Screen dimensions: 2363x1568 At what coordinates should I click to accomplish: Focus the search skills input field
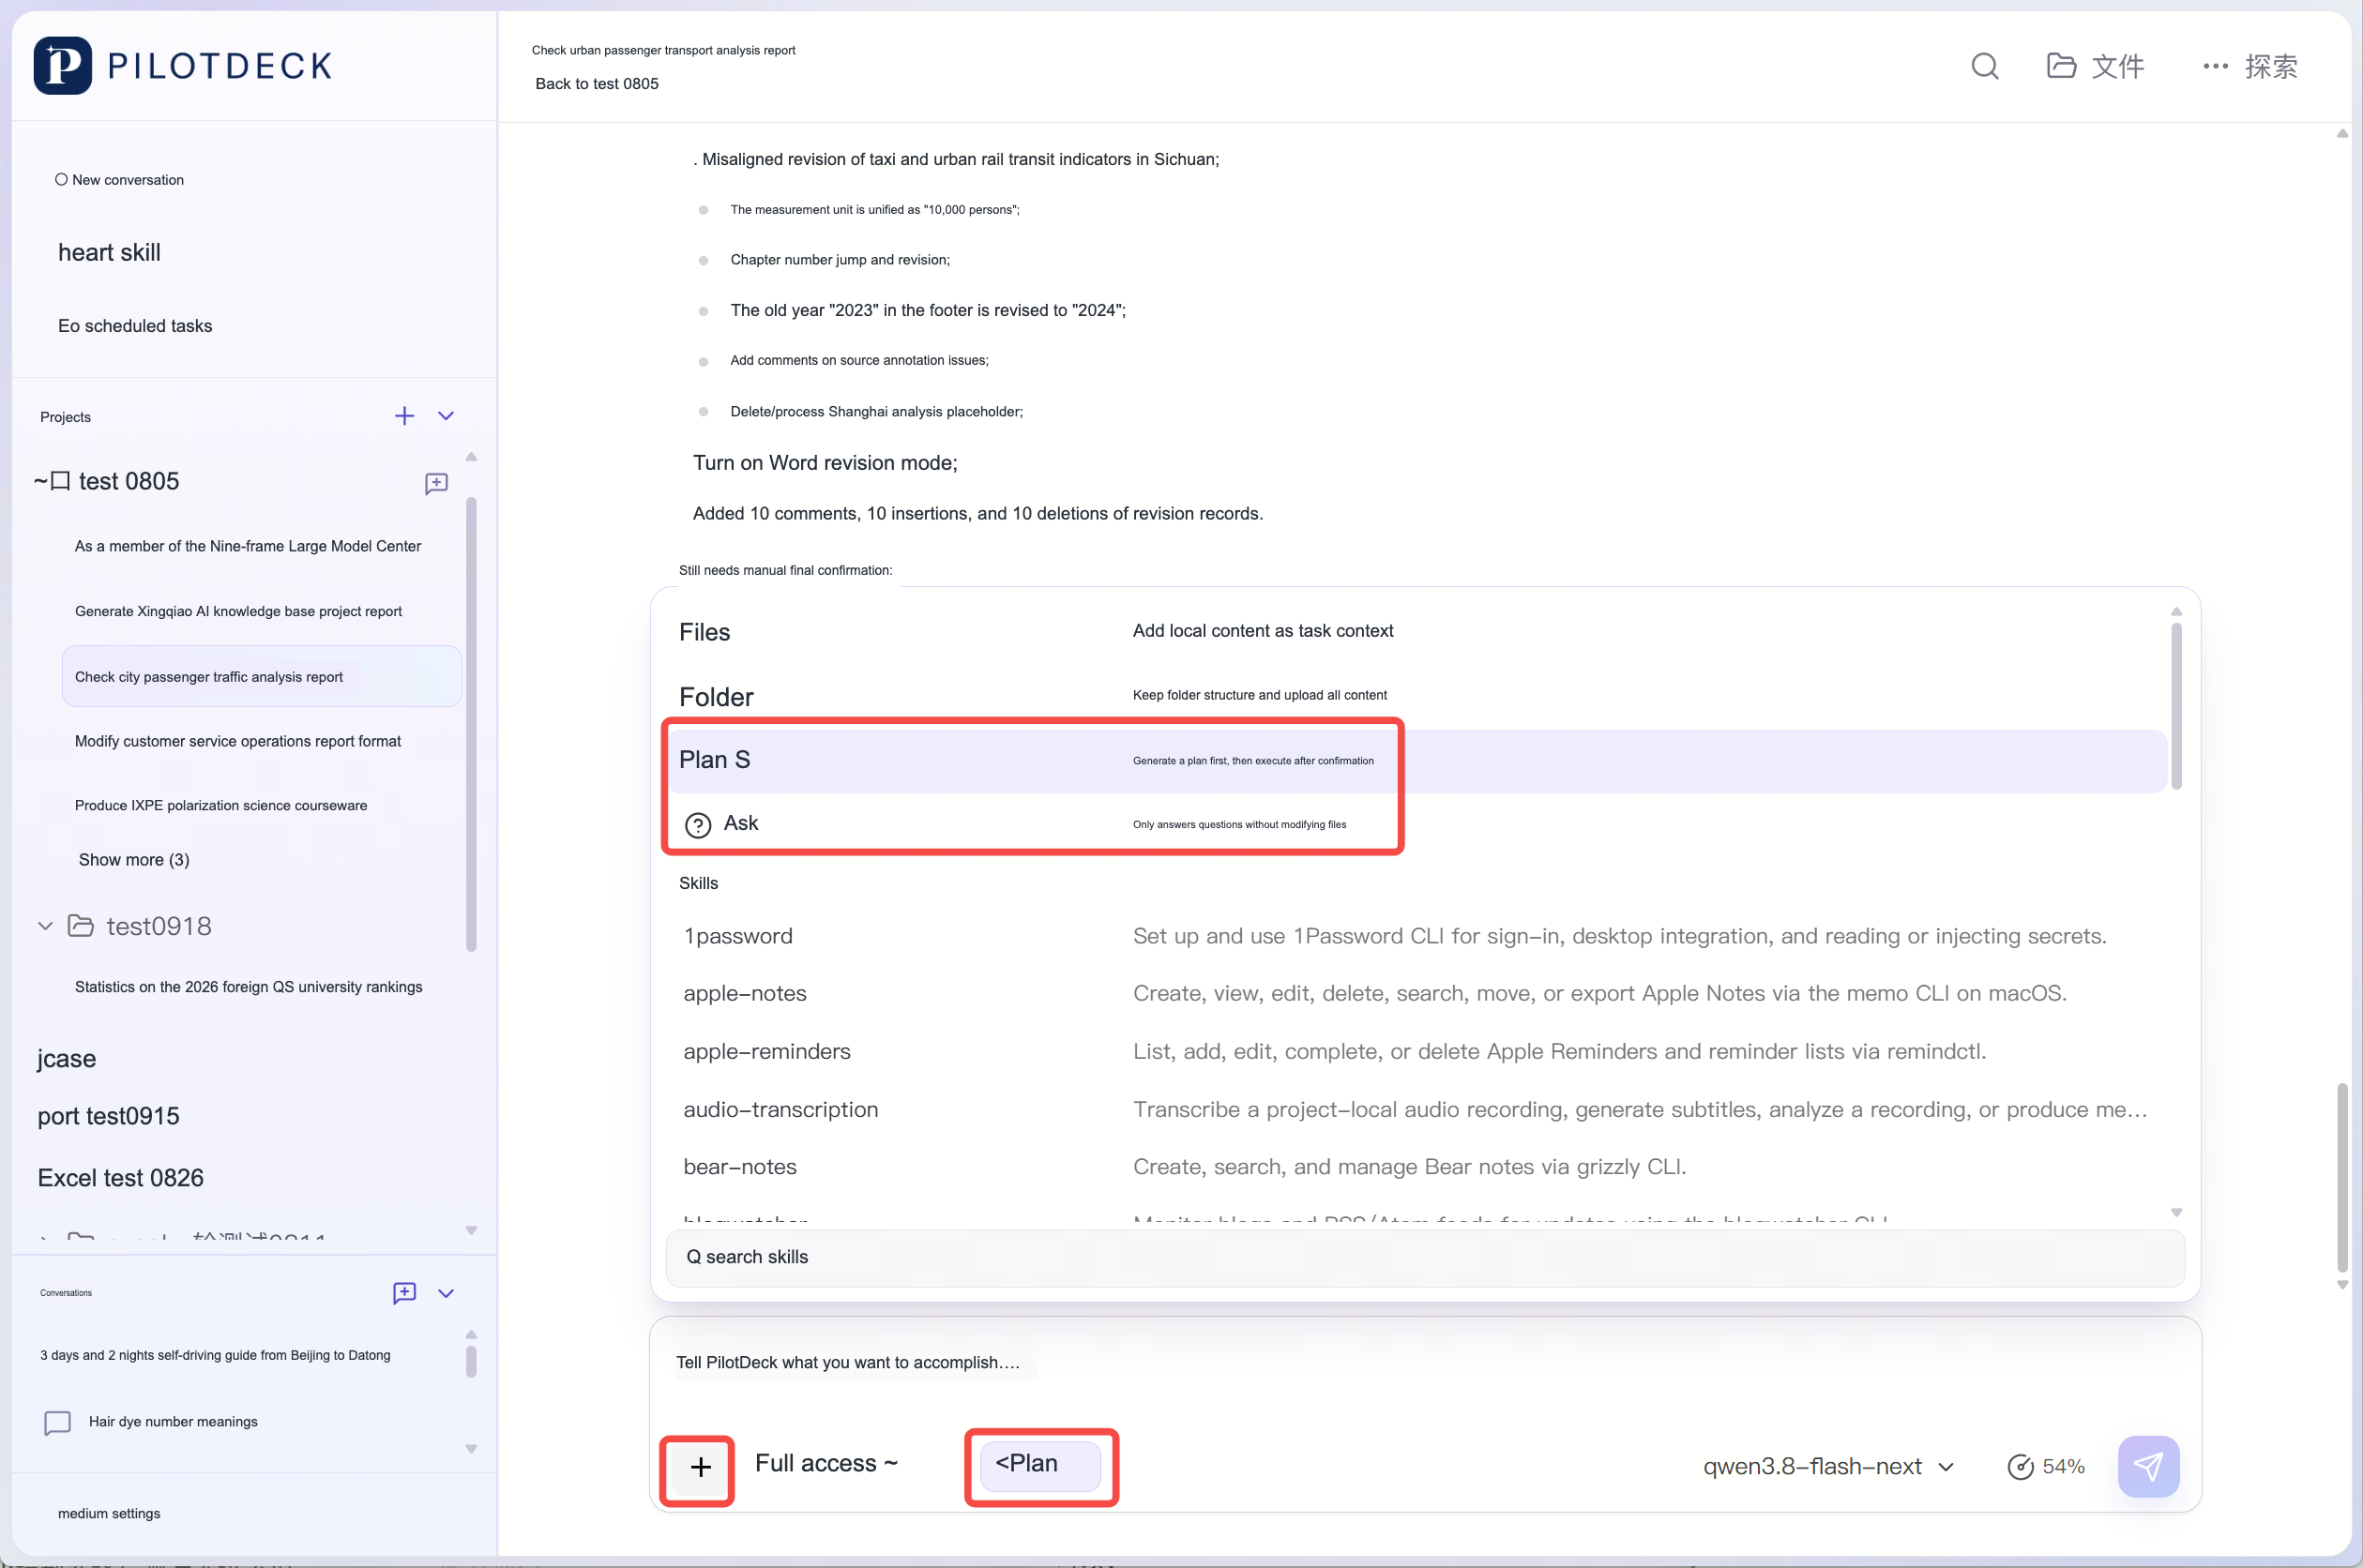(1425, 1258)
